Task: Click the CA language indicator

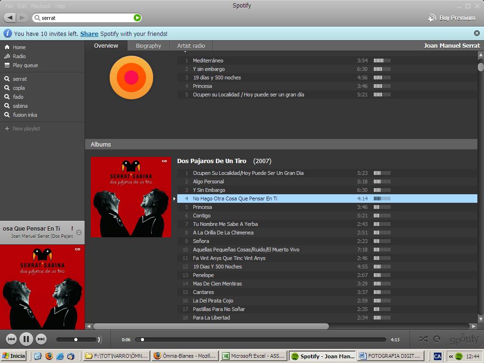Action: point(437,356)
